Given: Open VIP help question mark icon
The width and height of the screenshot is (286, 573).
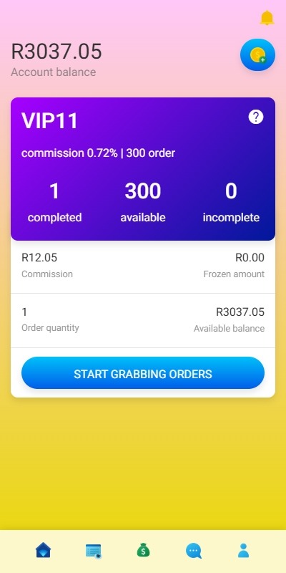Looking at the screenshot, I should [256, 117].
